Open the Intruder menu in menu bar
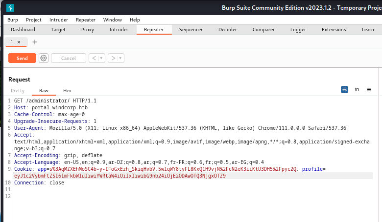382x222 pixels. [59, 20]
